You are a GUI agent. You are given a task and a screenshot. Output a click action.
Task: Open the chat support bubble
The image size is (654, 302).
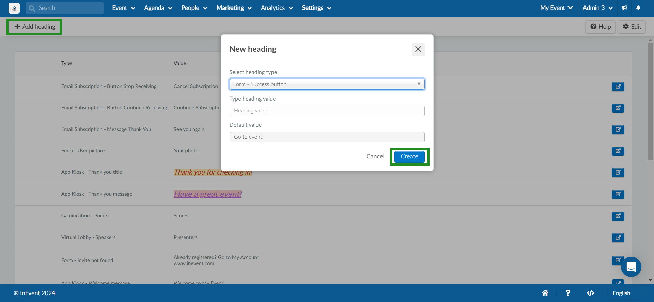(x=631, y=267)
